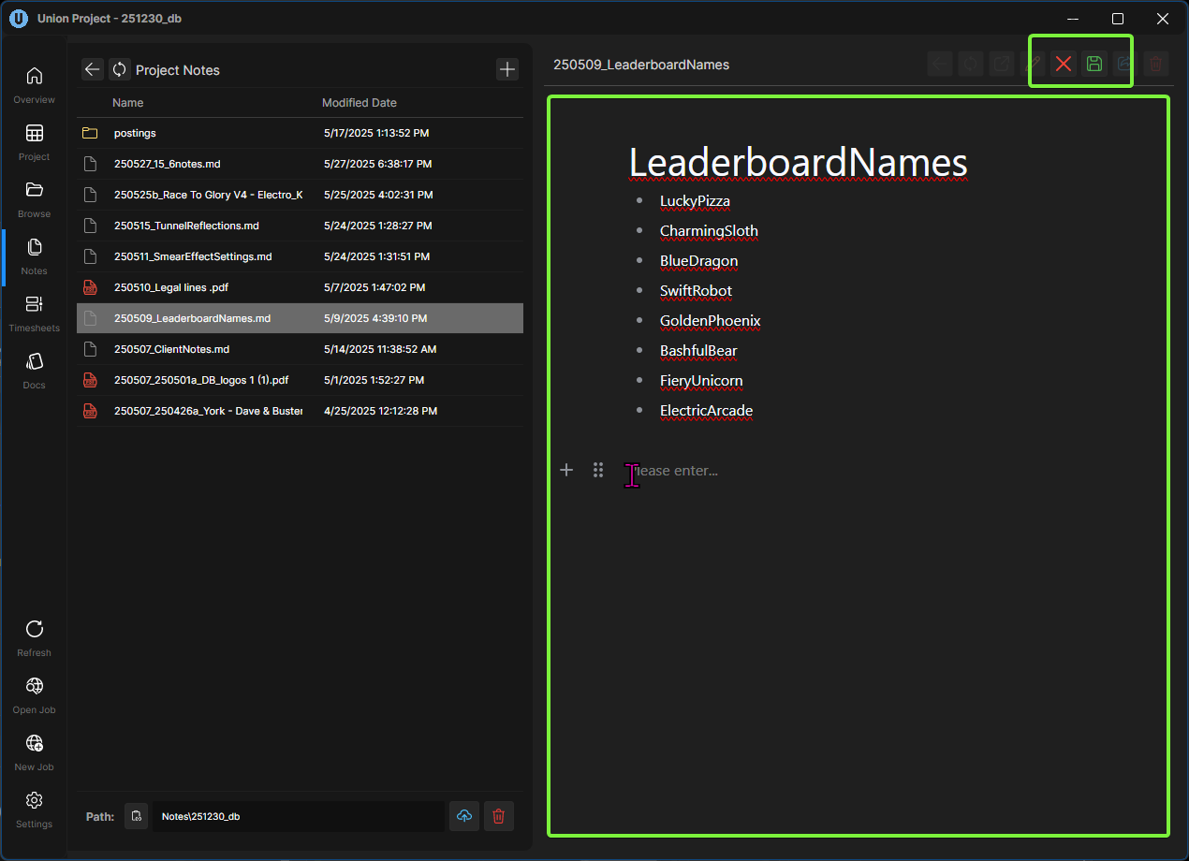Sort the list by the Modified Date header

[x=360, y=103]
